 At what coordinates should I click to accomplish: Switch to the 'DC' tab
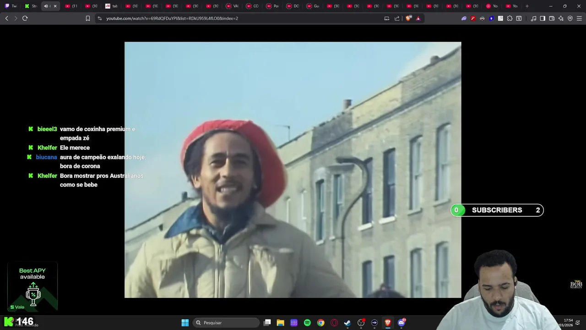click(x=293, y=6)
